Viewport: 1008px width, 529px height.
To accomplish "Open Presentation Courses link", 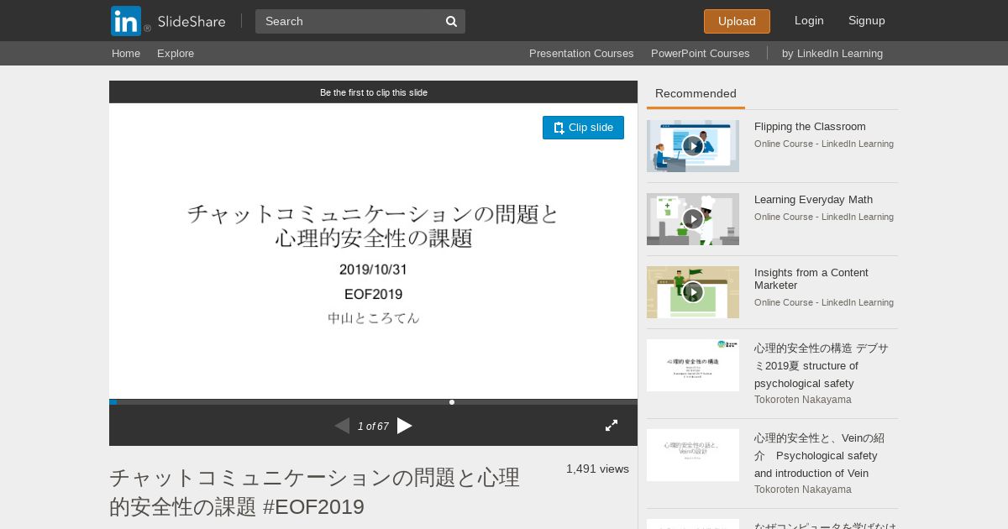I will point(581,53).
